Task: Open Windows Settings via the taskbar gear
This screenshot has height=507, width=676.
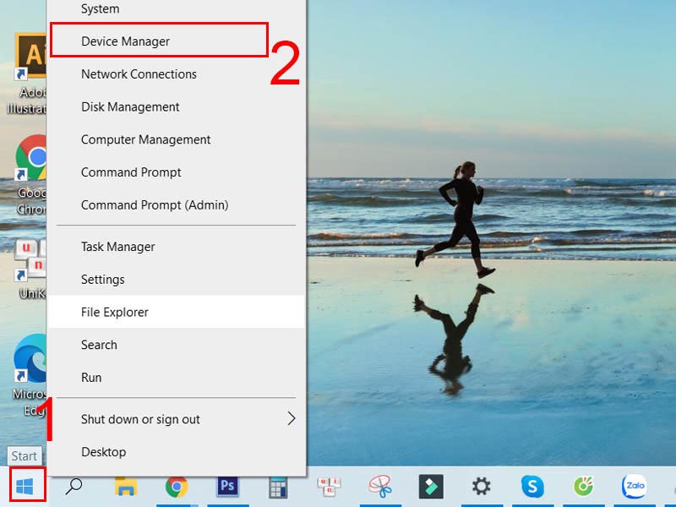Action: point(482,486)
